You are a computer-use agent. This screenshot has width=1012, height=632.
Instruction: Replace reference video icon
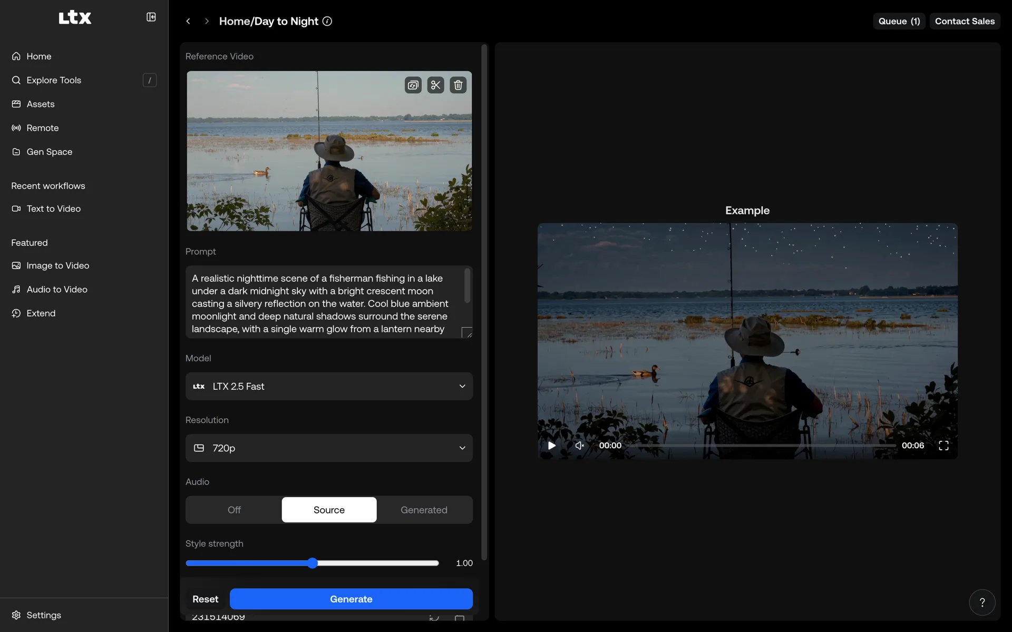pos(413,85)
